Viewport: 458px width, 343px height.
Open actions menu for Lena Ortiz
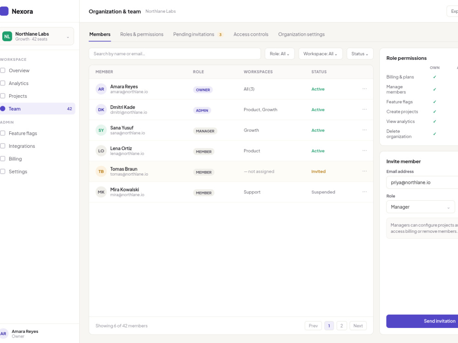point(365,150)
